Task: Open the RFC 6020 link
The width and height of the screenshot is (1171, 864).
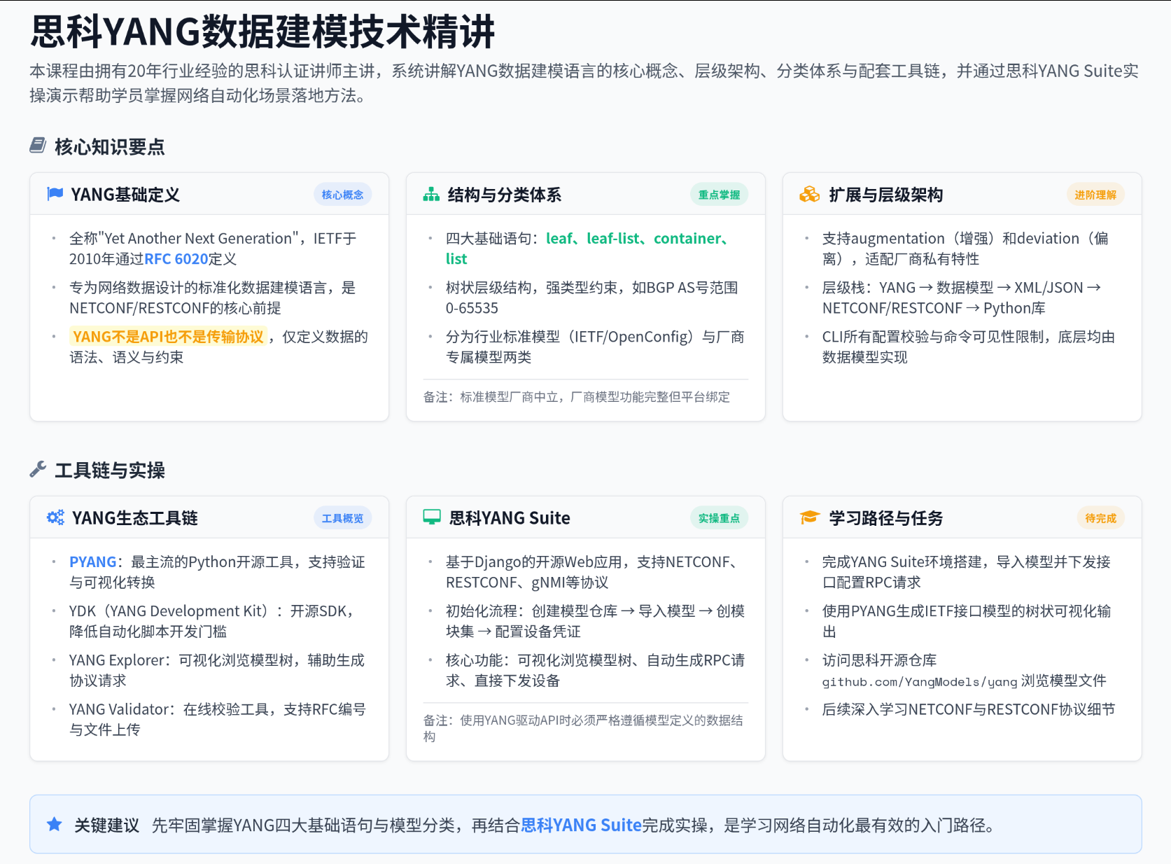Action: pos(176,259)
